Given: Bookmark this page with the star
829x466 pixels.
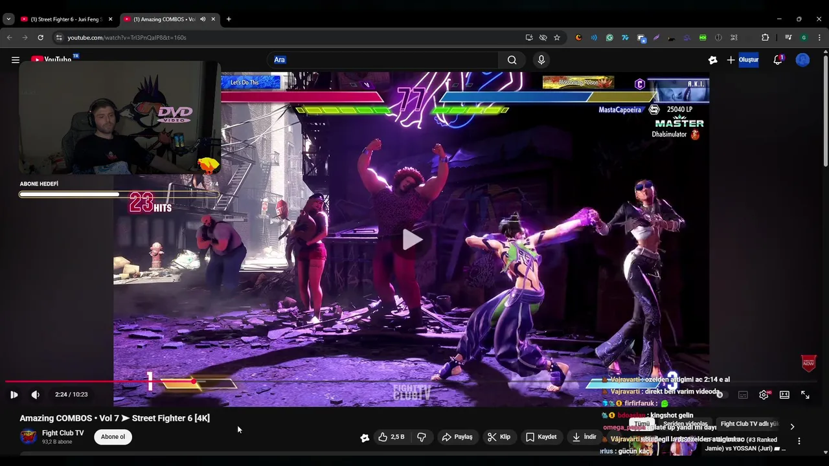Looking at the screenshot, I should click(x=557, y=38).
